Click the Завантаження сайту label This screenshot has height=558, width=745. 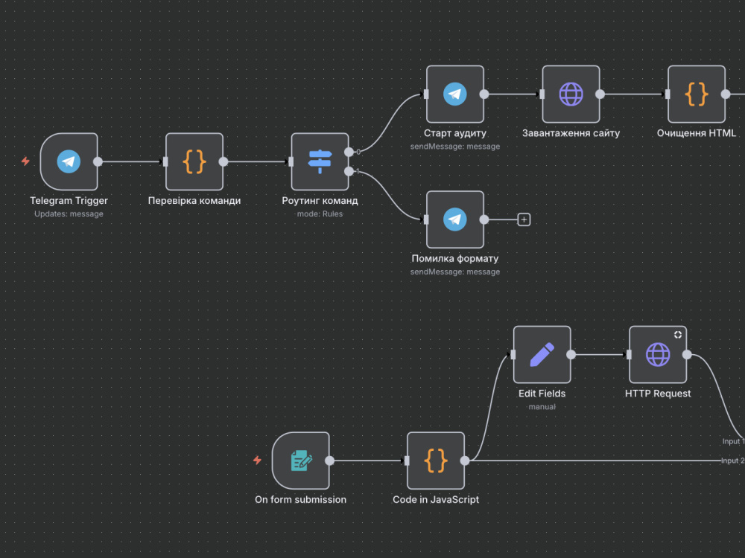[571, 133]
